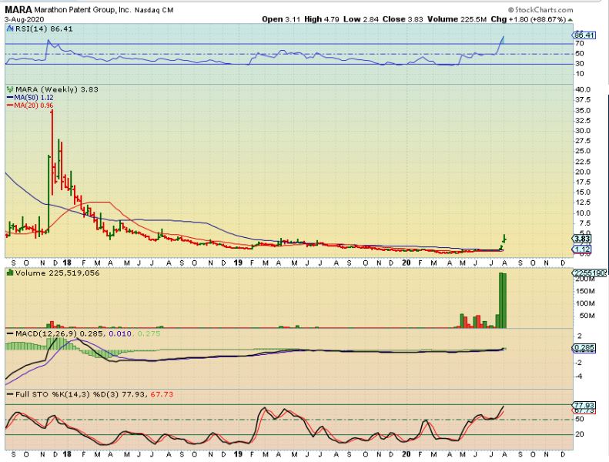Click the date 3-Aug-2020
Screen dimensions: 609x462
pos(24,19)
